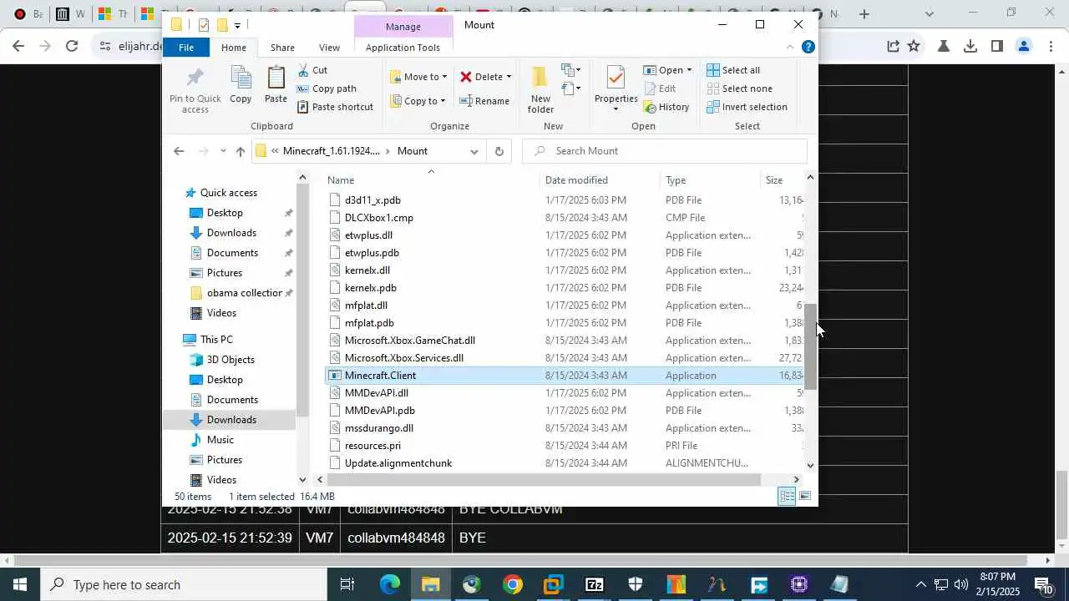This screenshot has height=601, width=1069.
Task: Rename the selected file
Action: (484, 101)
